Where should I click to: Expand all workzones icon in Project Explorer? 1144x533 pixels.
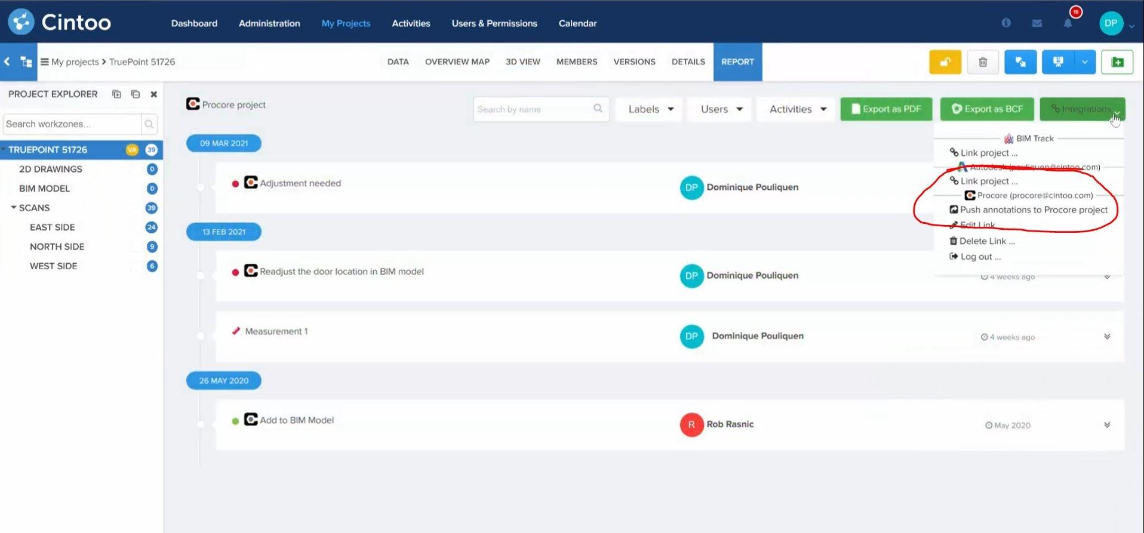116,94
